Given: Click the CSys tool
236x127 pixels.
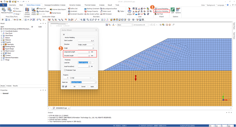Looking at the screenshot, I should pos(16,9).
